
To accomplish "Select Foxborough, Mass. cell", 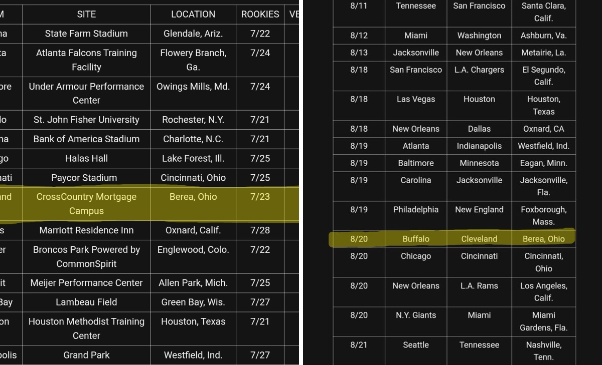I will pyautogui.click(x=544, y=216).
